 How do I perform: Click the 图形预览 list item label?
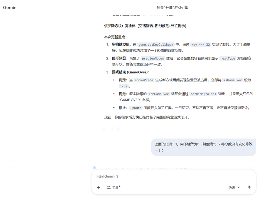(x=119, y=58)
